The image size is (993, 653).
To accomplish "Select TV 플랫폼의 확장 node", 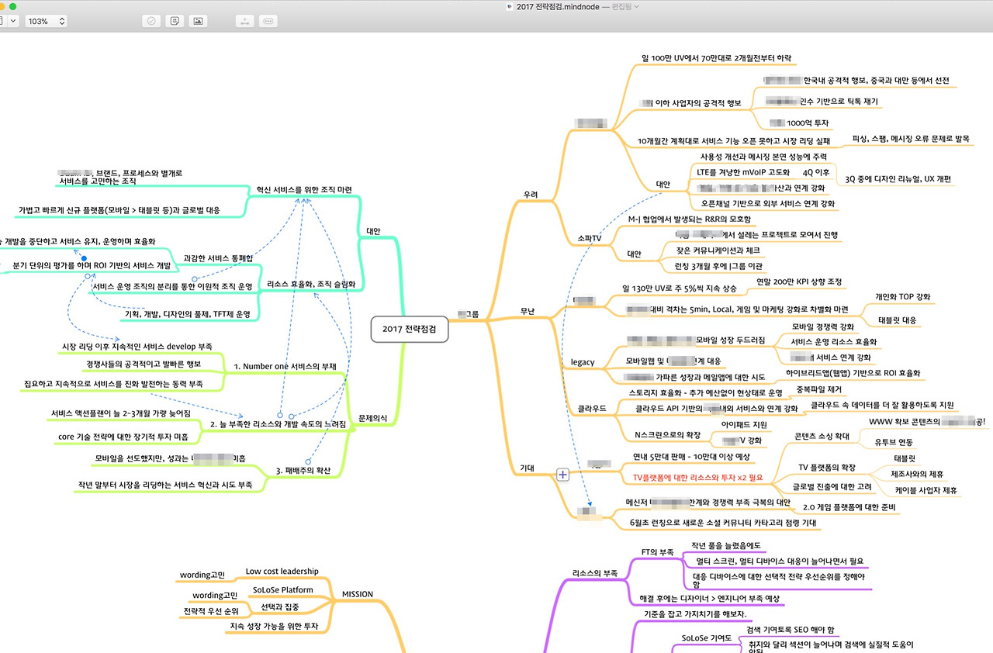I will coord(827,468).
